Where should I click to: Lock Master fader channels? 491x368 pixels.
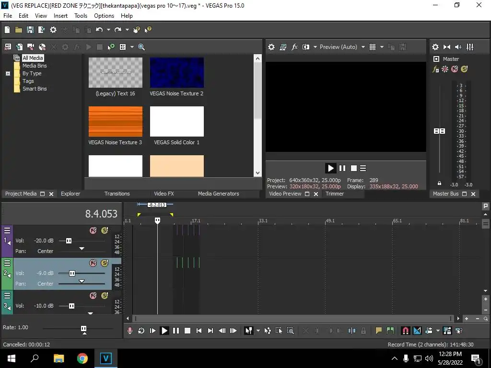(x=439, y=184)
